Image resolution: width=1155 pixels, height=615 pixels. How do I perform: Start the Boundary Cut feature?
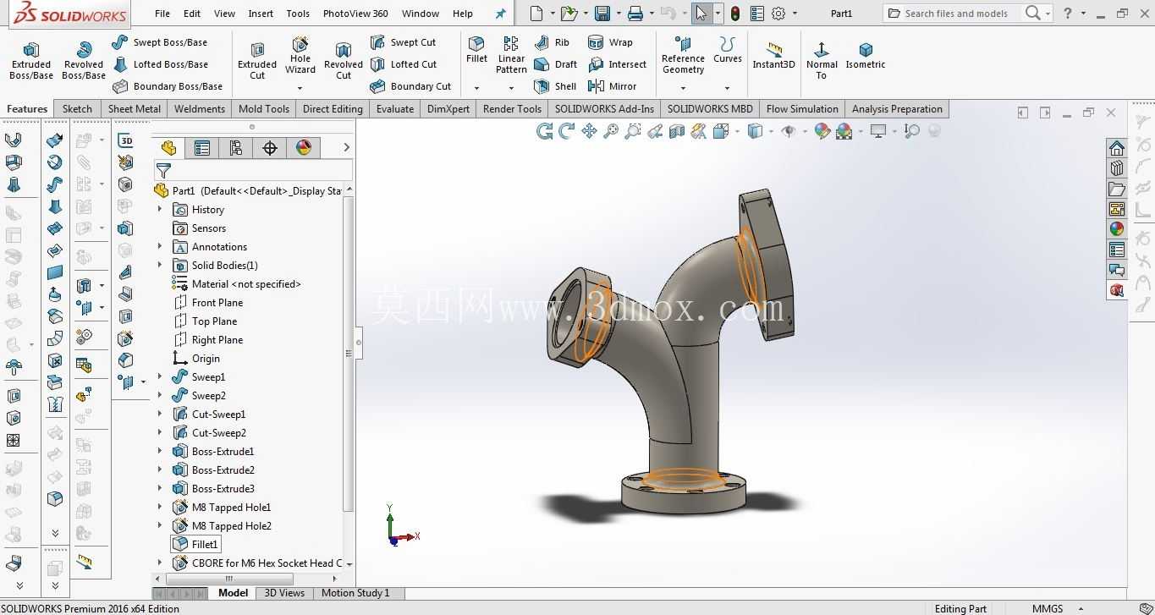410,86
